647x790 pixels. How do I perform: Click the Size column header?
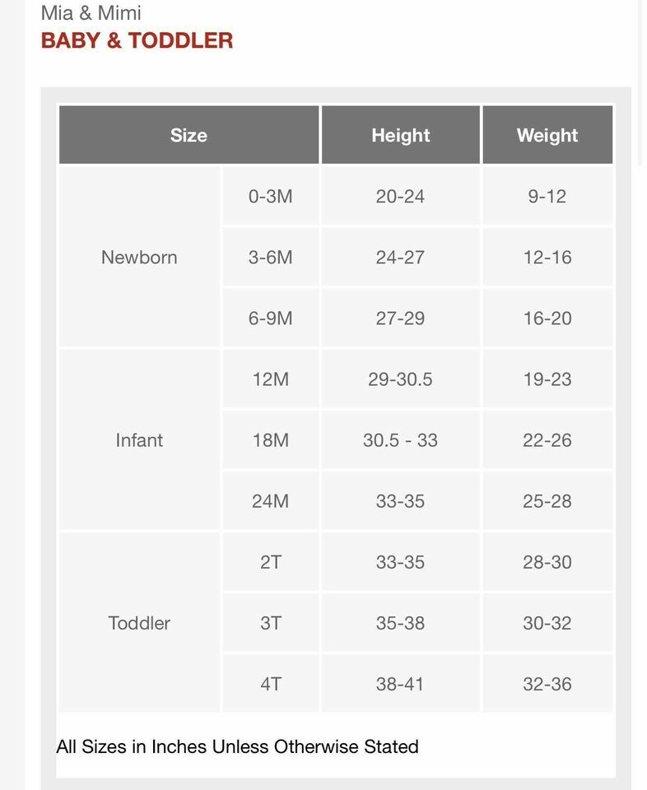point(189,135)
